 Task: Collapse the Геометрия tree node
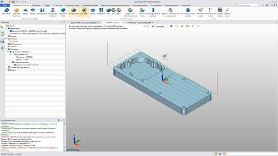(x=6, y=28)
